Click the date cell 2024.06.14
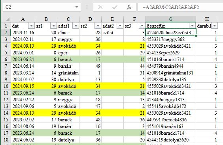223x145 pixels. coord(23,66)
